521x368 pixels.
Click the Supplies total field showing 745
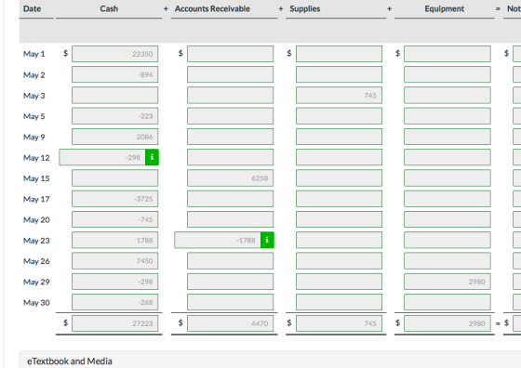(x=339, y=323)
